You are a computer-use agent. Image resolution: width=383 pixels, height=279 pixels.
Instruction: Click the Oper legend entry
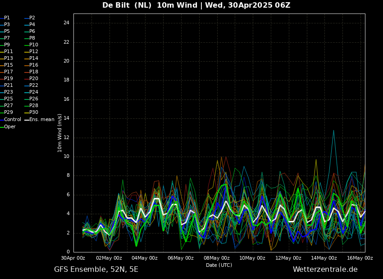9,127
